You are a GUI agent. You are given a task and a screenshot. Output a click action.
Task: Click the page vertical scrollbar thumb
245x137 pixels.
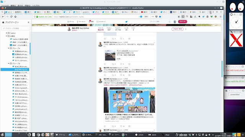point(222,69)
